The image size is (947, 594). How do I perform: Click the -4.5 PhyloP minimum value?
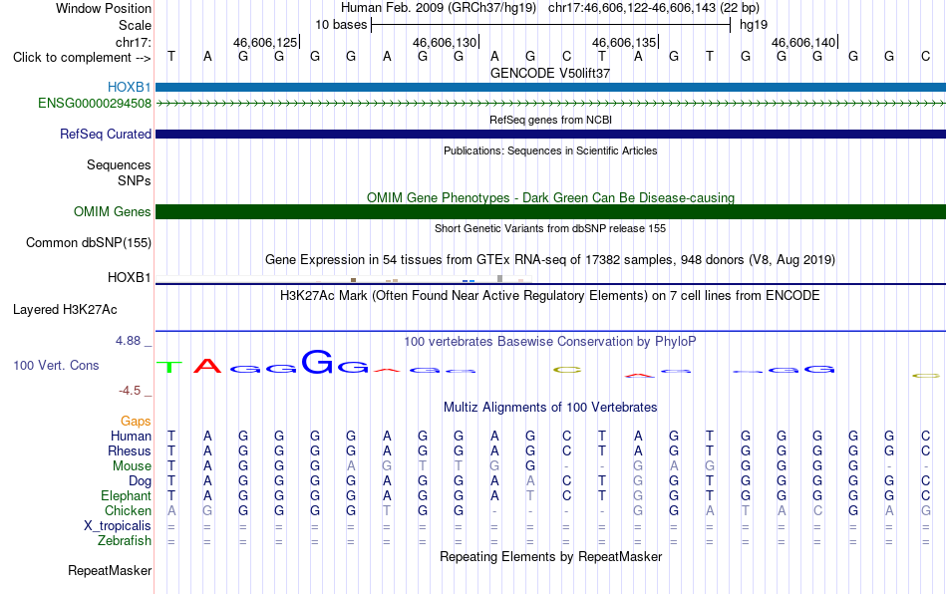coord(130,390)
